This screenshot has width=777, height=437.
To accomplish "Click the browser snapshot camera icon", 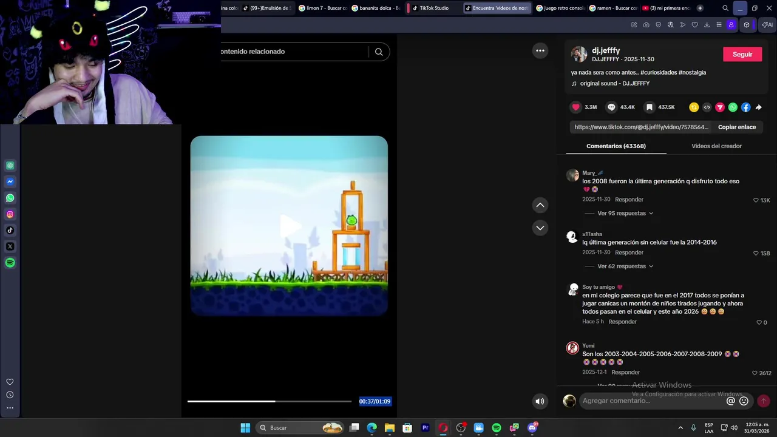I will coord(646,25).
